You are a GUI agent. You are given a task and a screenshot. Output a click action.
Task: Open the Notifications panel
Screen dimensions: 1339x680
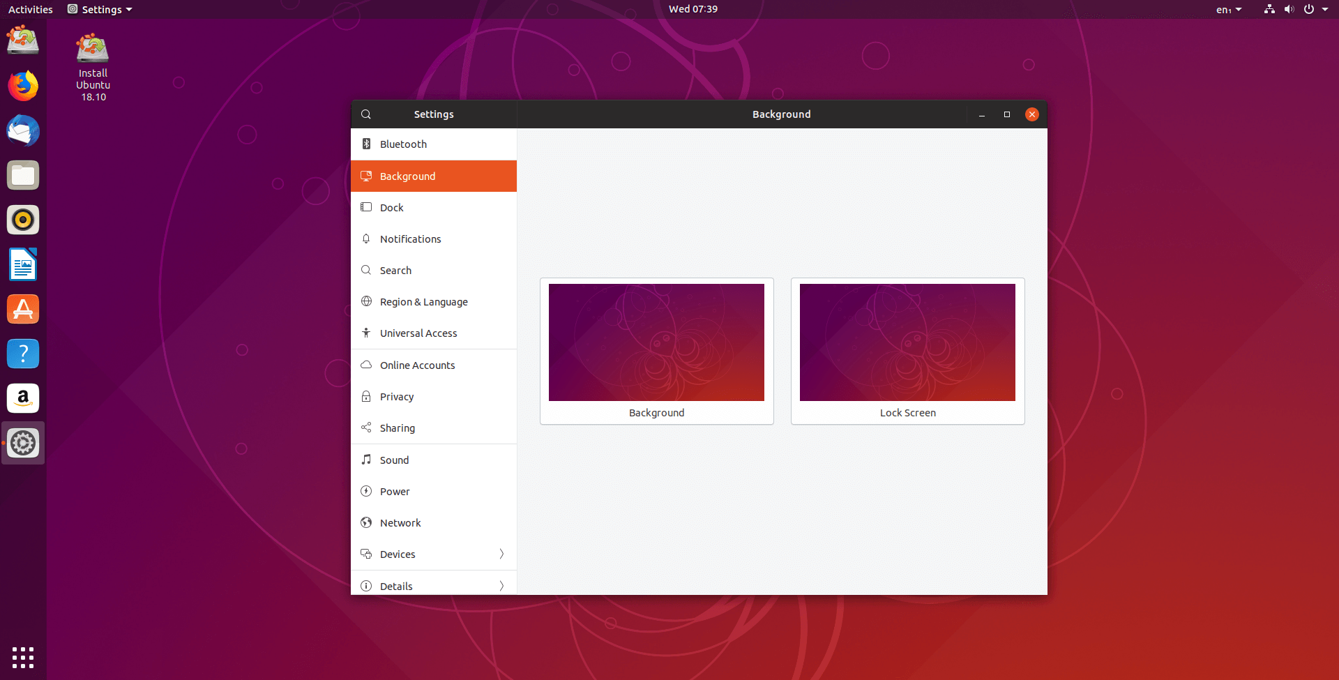[434, 239]
